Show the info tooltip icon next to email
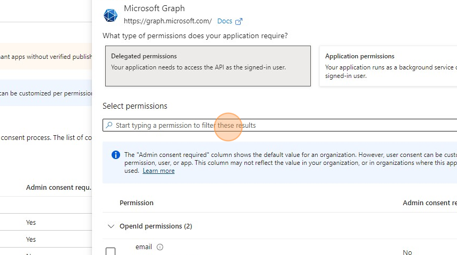 point(160,247)
